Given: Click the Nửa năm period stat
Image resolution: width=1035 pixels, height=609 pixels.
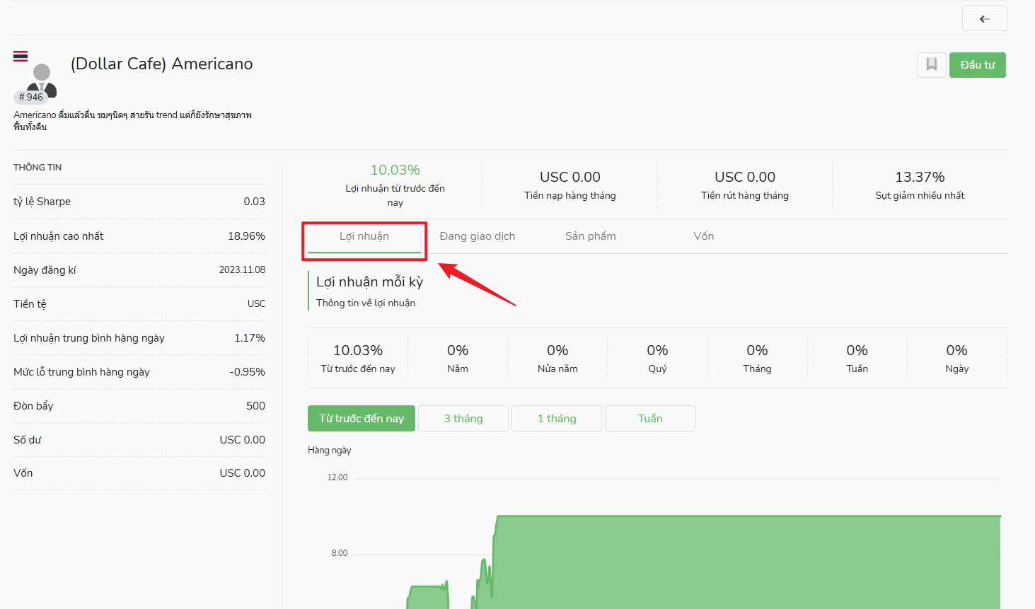Looking at the screenshot, I should pyautogui.click(x=557, y=358).
